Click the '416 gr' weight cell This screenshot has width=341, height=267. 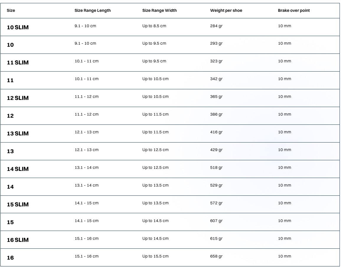point(216,132)
